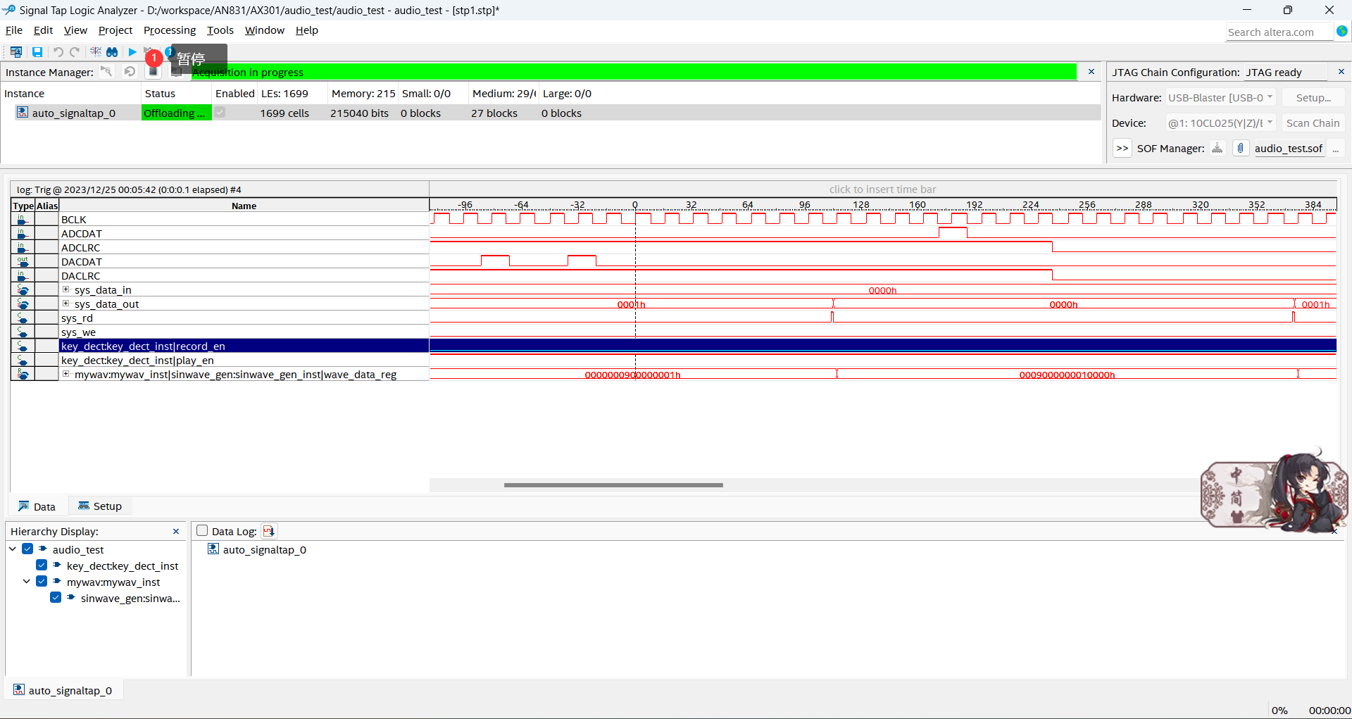The image size is (1352, 719).
Task: Click the bottom auto_signaltap_0 instance tab
Action: (x=63, y=690)
